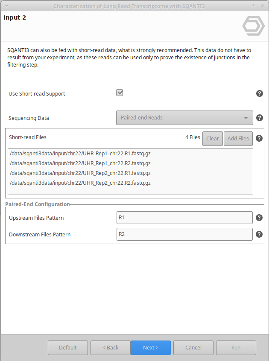Expand the Paired-end Reads dropdown
The width and height of the screenshot is (269, 361).
tap(184, 118)
